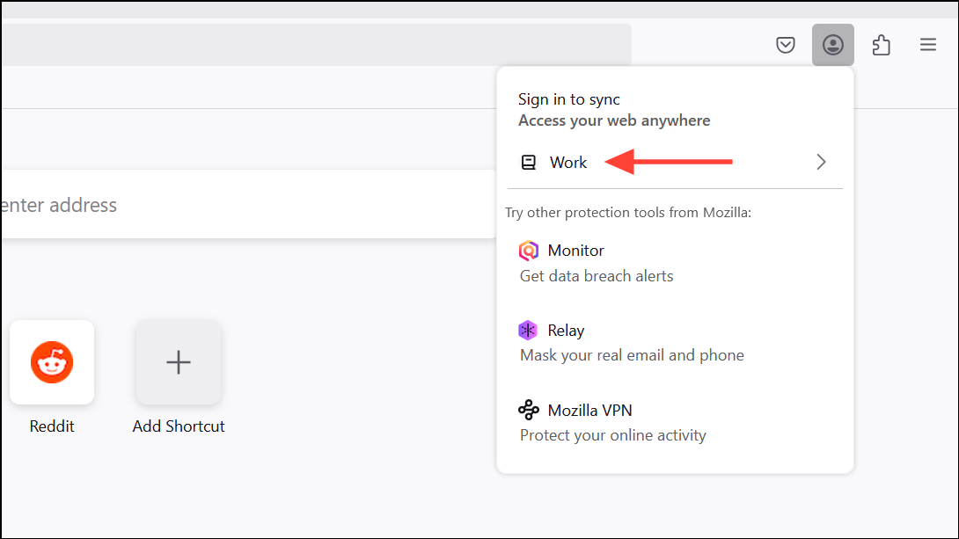This screenshot has height=539, width=959.
Task: Click the Add Shortcut tile
Action: pos(178,361)
